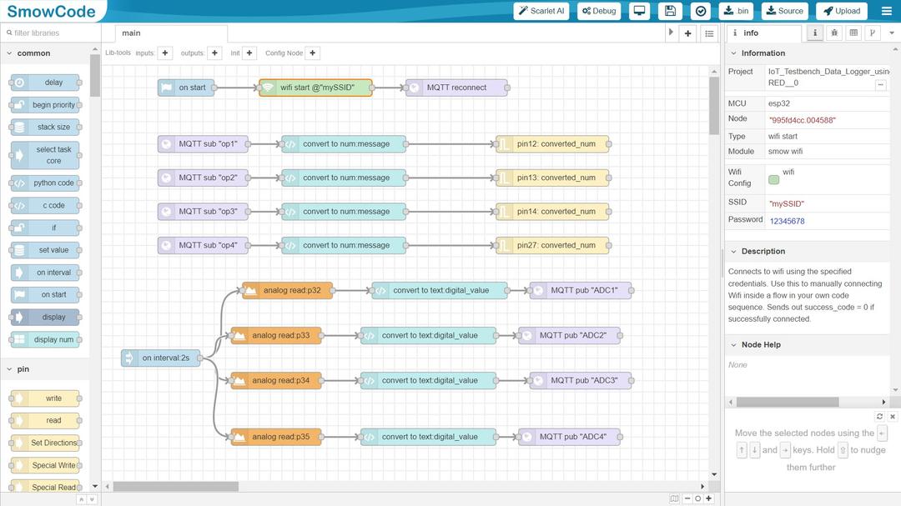Refresh the tip box hint
The width and height of the screenshot is (901, 506).
click(x=879, y=416)
